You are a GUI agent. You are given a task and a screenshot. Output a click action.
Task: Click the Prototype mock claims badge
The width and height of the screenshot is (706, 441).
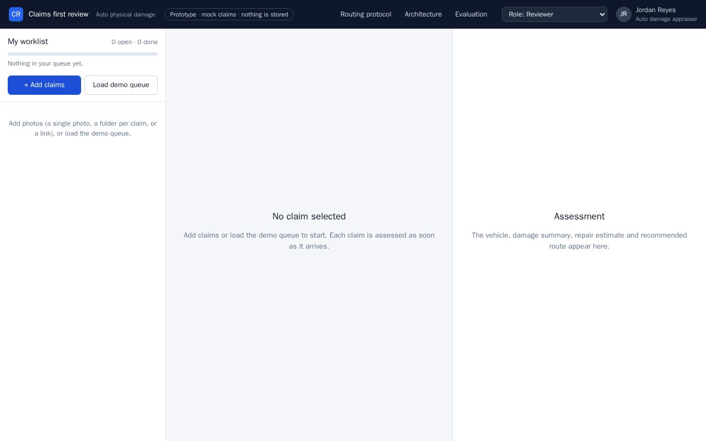[x=229, y=14]
